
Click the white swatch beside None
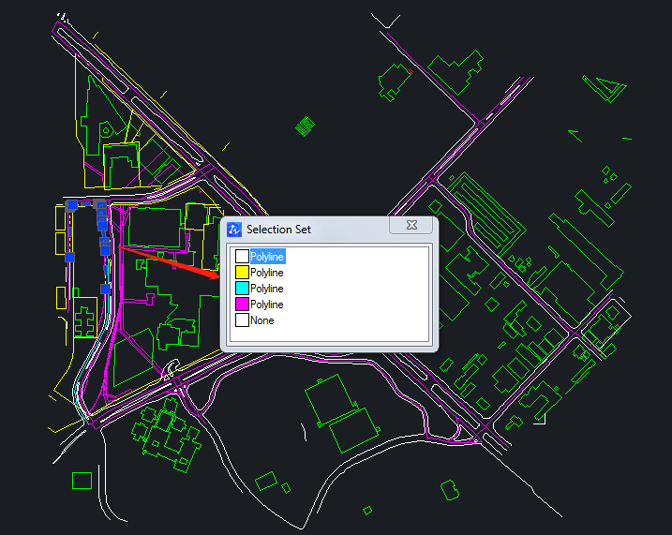242,320
